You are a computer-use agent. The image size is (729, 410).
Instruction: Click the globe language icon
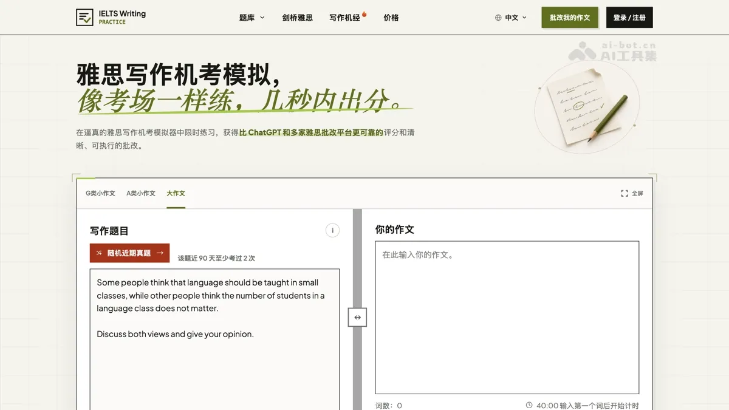point(498,18)
